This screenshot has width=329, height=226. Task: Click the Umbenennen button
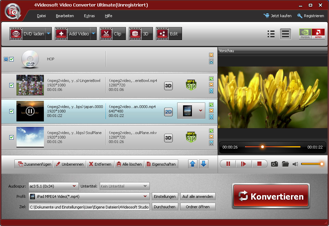[70, 164]
